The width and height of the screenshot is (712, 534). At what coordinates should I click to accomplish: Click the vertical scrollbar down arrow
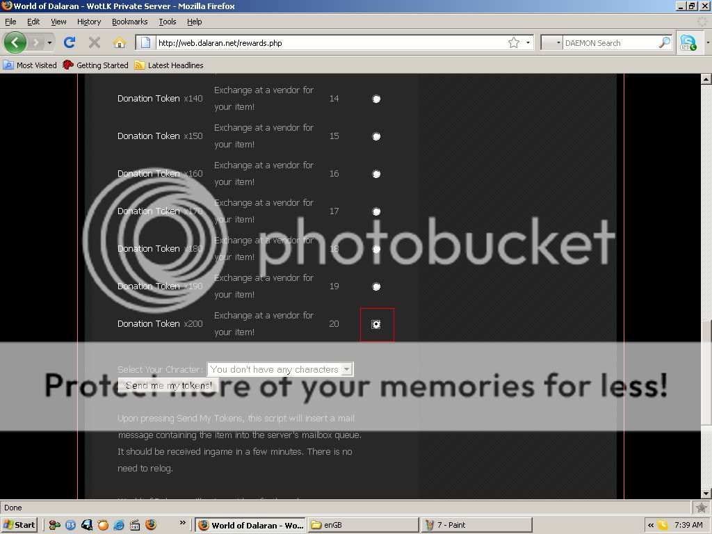[x=706, y=493]
